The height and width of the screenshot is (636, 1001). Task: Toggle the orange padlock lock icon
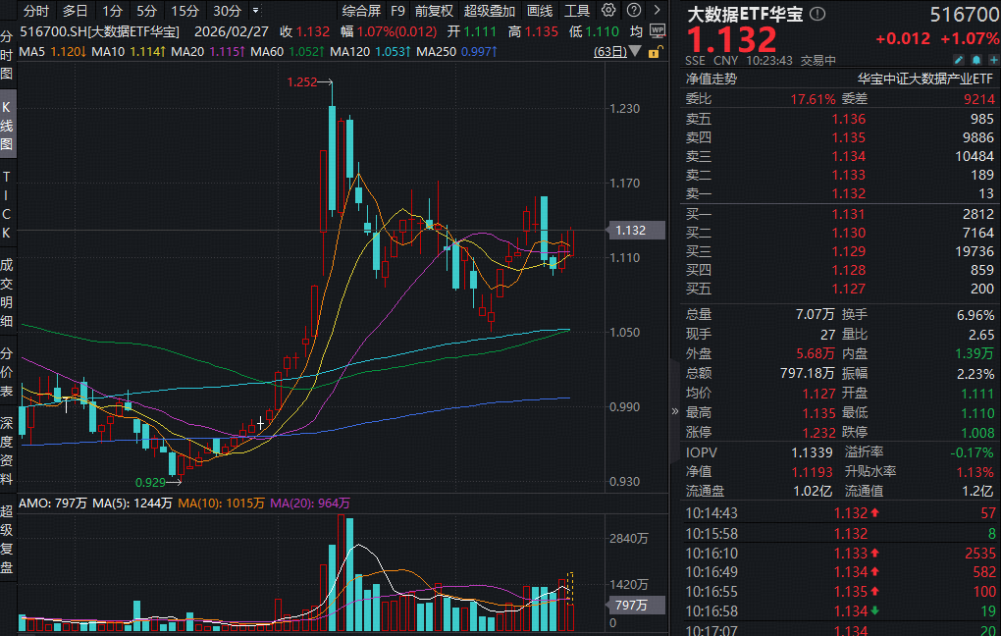(656, 53)
